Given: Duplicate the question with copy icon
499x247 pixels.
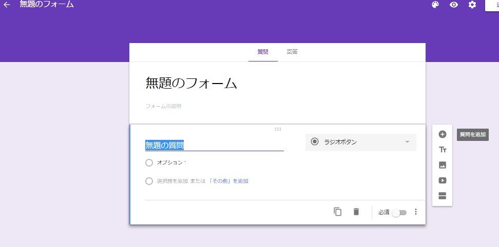Looking at the screenshot, I should pos(337,212).
